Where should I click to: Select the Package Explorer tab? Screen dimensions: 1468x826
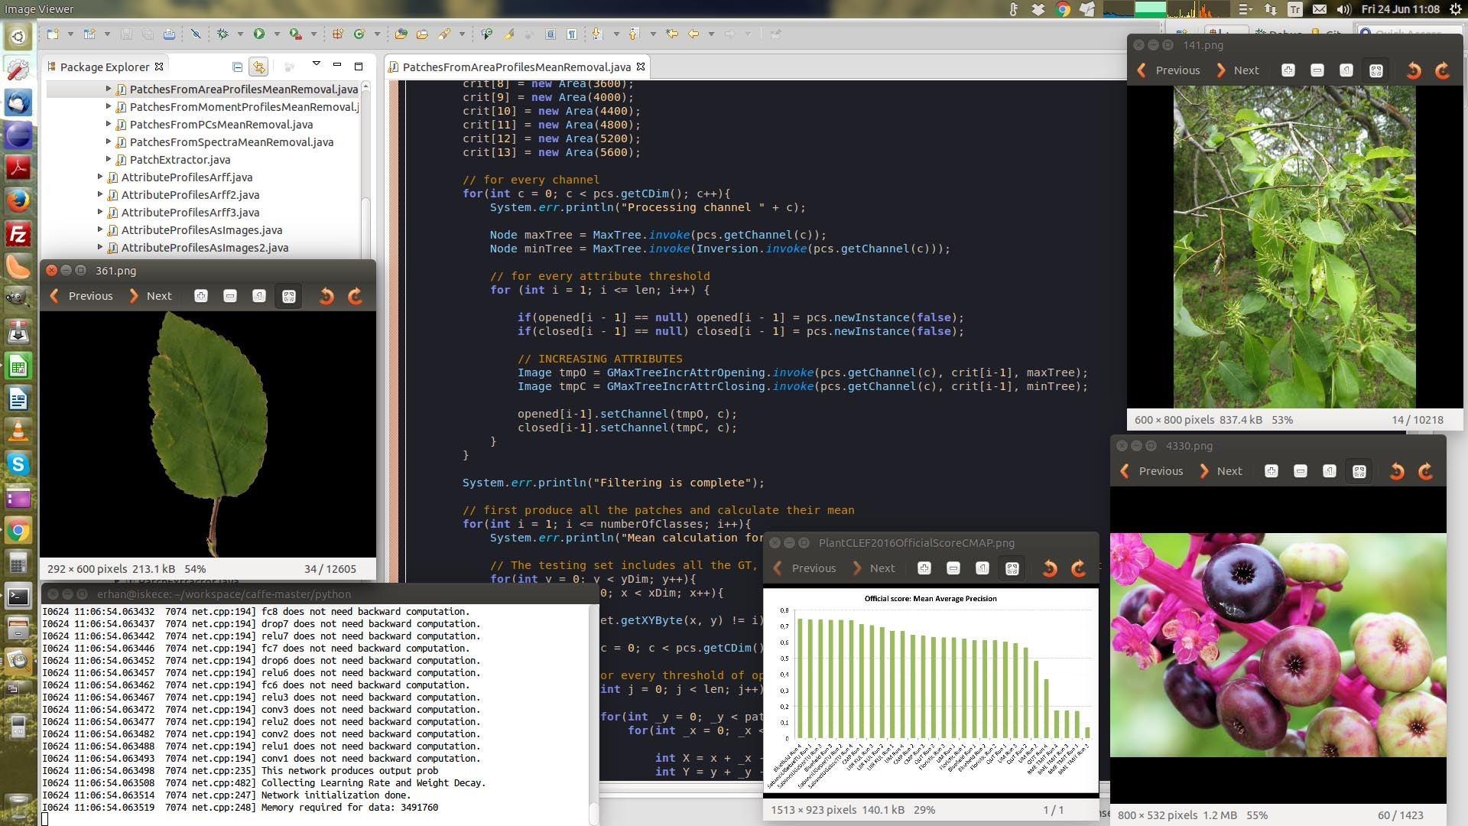click(104, 67)
